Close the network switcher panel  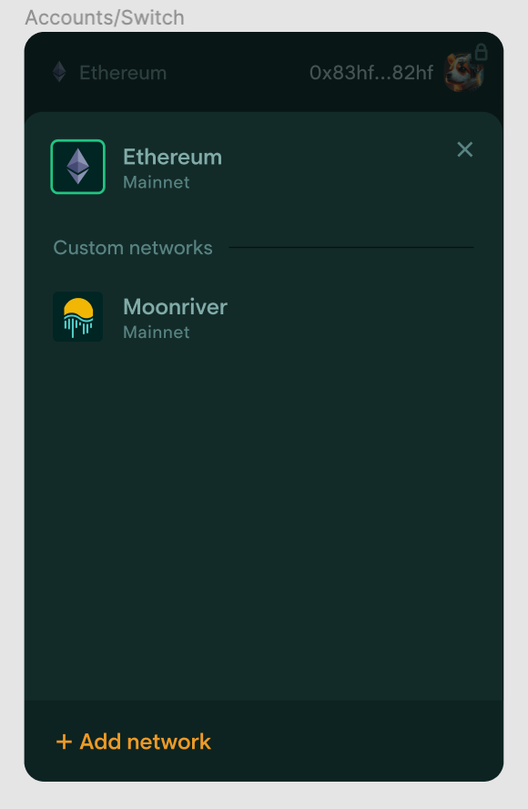tap(465, 149)
